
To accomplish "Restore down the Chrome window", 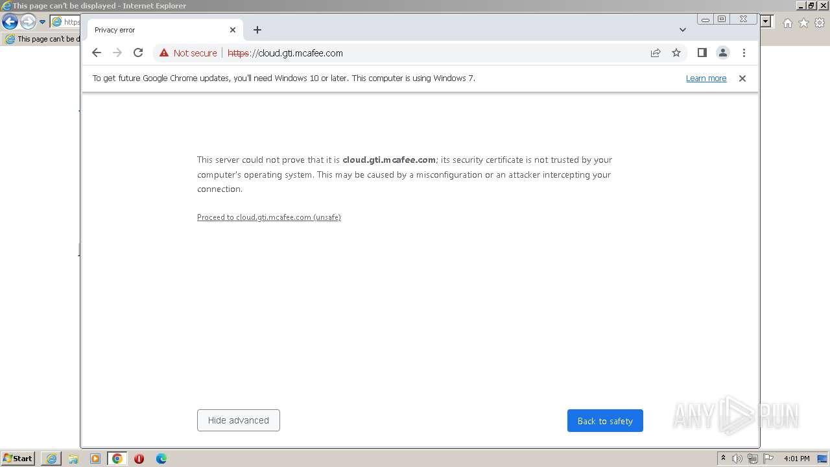I will pyautogui.click(x=722, y=19).
